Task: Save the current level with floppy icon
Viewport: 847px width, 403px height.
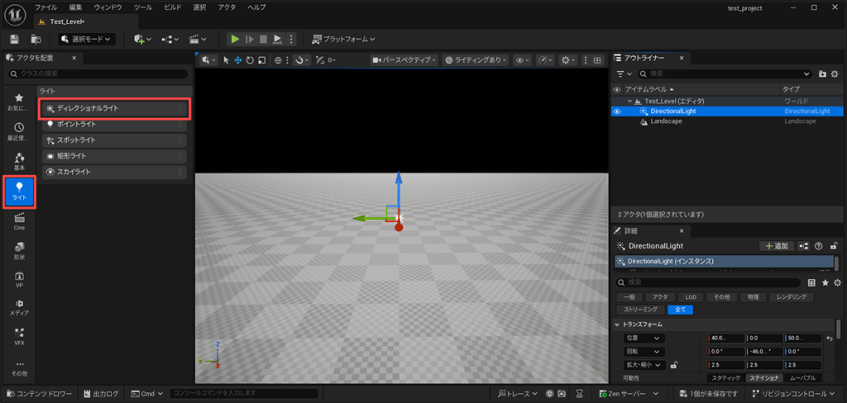Action: tap(15, 39)
